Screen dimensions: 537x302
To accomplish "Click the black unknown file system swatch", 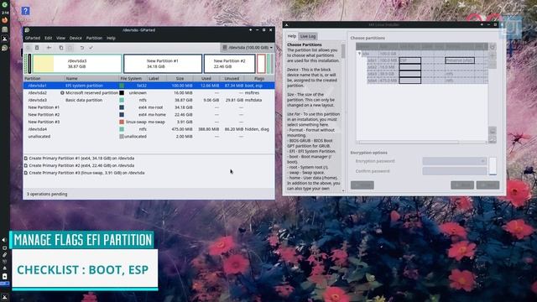I will [122, 93].
